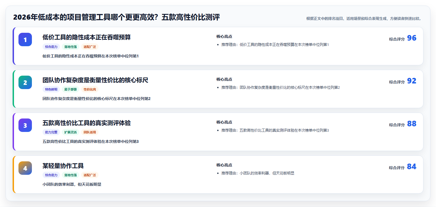Click description 五款高性价比工具...位列第3 under the tags
The image size is (436, 207).
(x=91, y=141)
